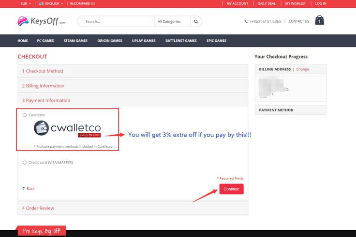
Task: Open the English language dropdown
Action: coord(51,3)
